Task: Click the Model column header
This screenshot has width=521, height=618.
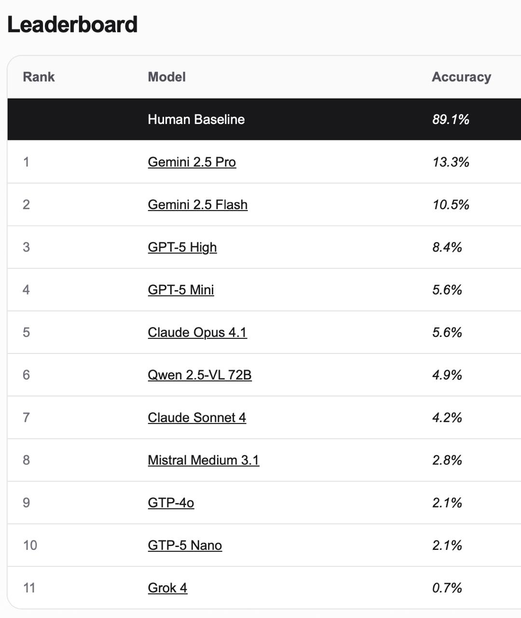Action: [166, 77]
